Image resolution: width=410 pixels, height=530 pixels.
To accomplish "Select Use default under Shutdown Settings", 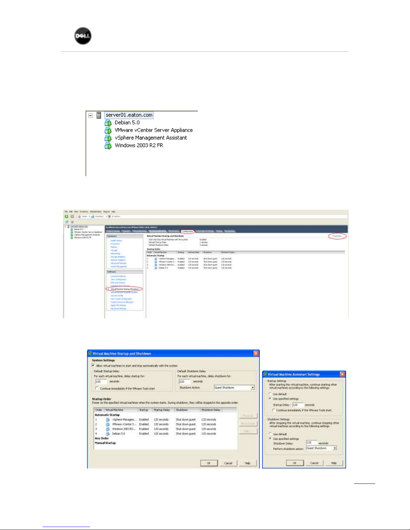I will click(x=270, y=434).
